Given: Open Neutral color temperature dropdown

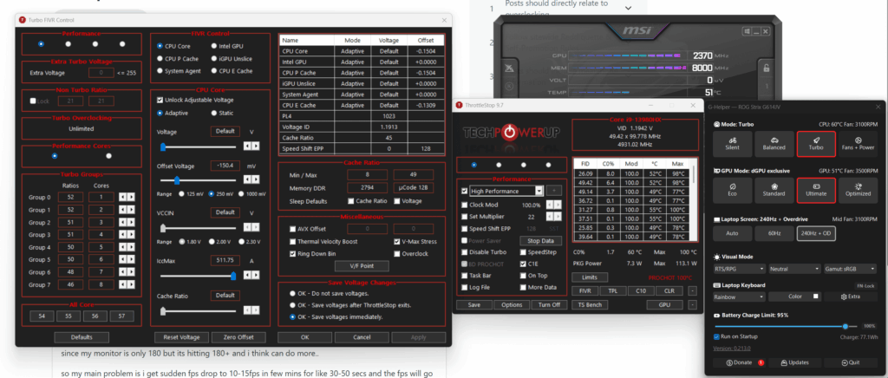Looking at the screenshot, I should tap(794, 269).
